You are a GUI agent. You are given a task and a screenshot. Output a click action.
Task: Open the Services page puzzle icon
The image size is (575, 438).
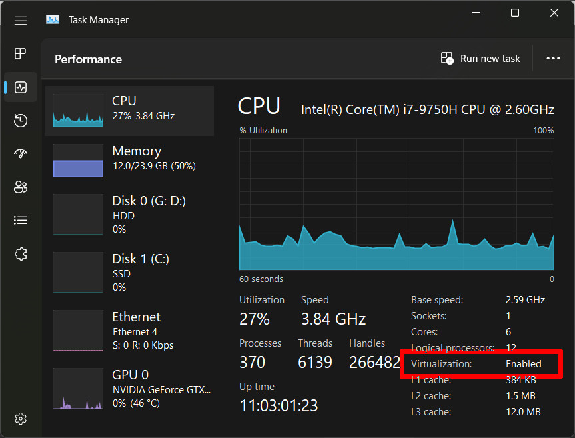click(x=21, y=254)
